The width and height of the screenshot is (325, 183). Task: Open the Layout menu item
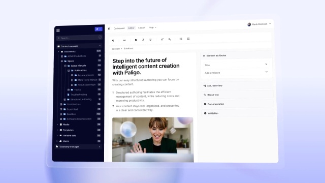pyautogui.click(x=142, y=27)
